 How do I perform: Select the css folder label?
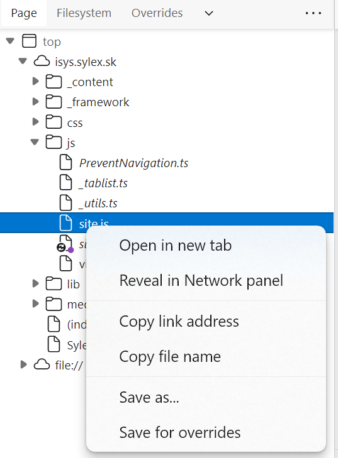coord(75,123)
